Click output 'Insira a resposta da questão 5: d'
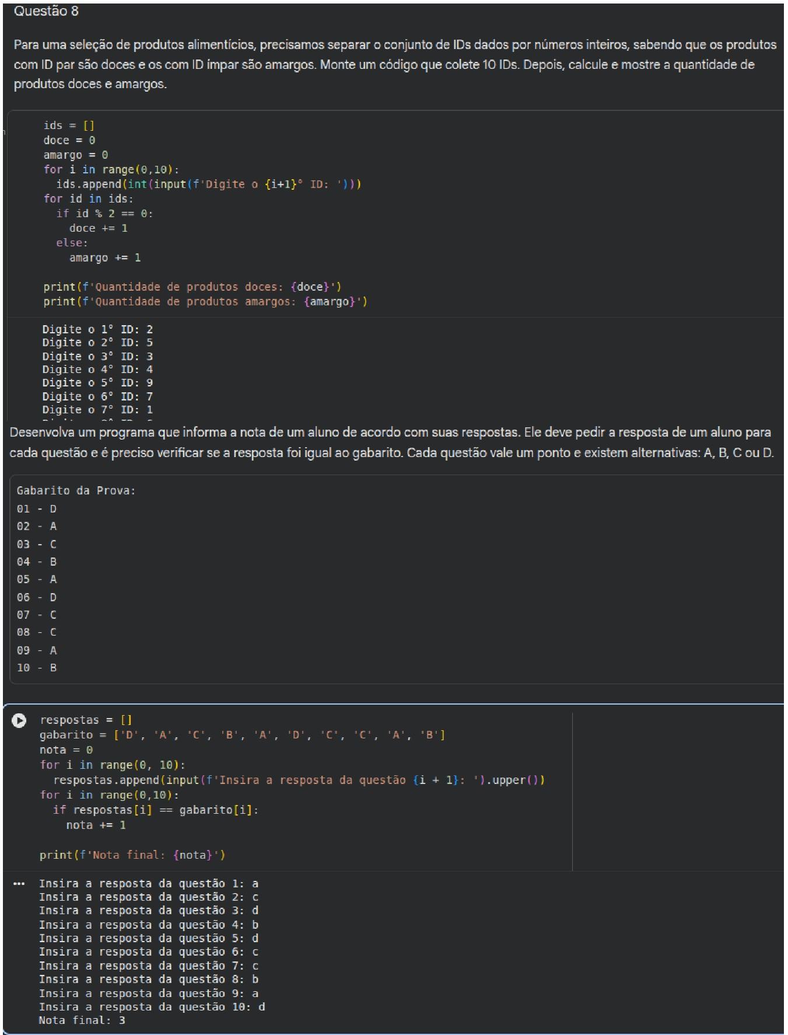This screenshot has height=1035, width=788. coord(149,939)
